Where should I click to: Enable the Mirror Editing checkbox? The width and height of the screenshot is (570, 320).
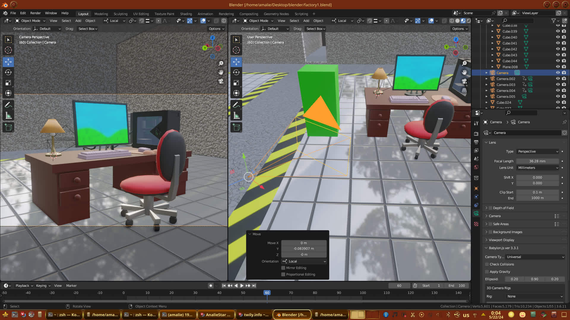click(x=283, y=268)
